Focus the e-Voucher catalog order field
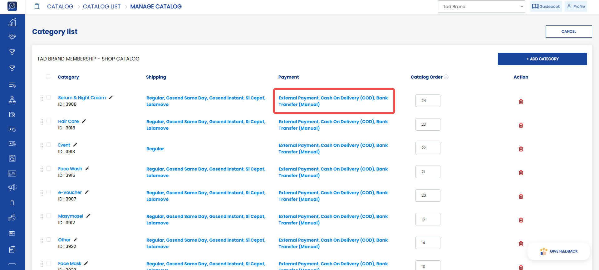The image size is (599, 270). (x=428, y=195)
